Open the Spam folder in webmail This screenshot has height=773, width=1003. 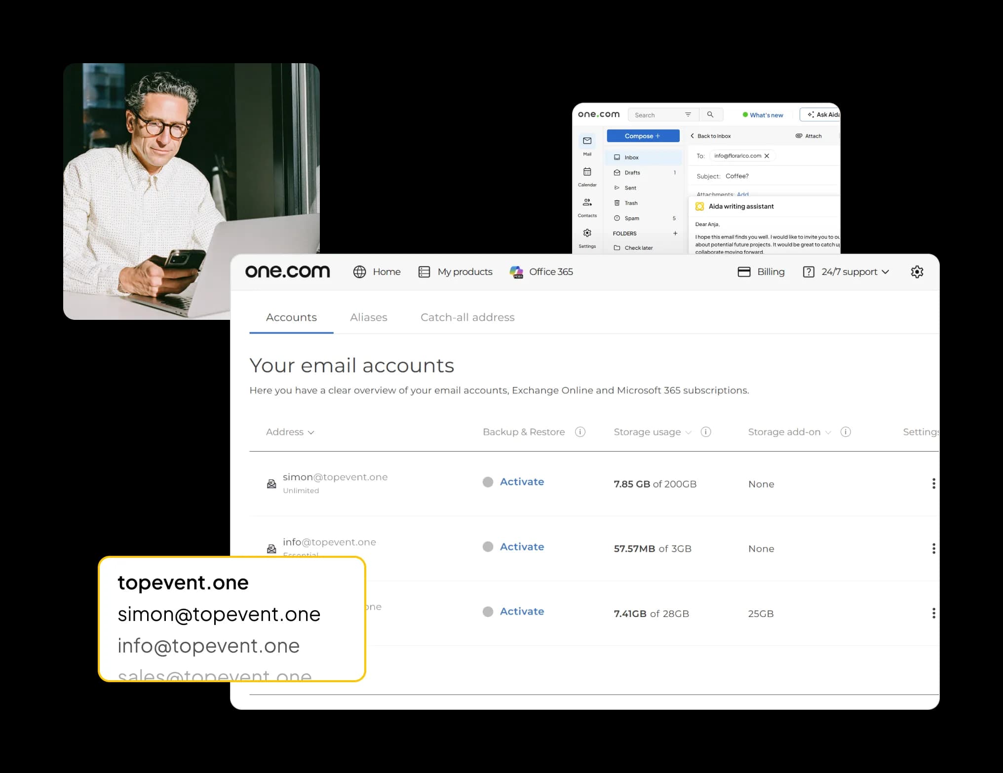coord(643,218)
